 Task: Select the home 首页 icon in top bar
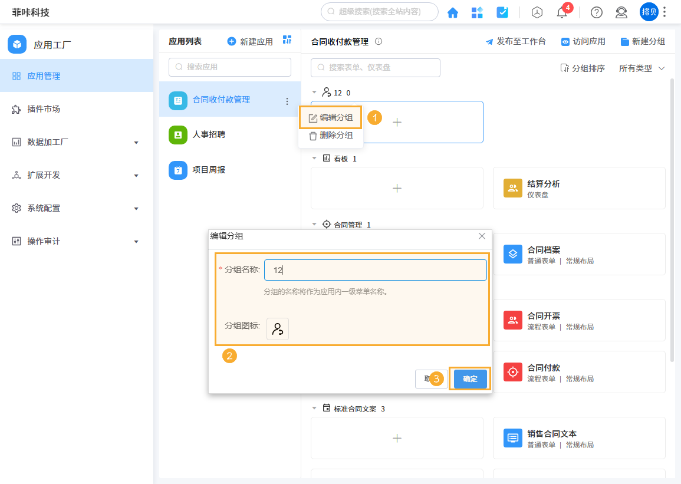pyautogui.click(x=453, y=12)
